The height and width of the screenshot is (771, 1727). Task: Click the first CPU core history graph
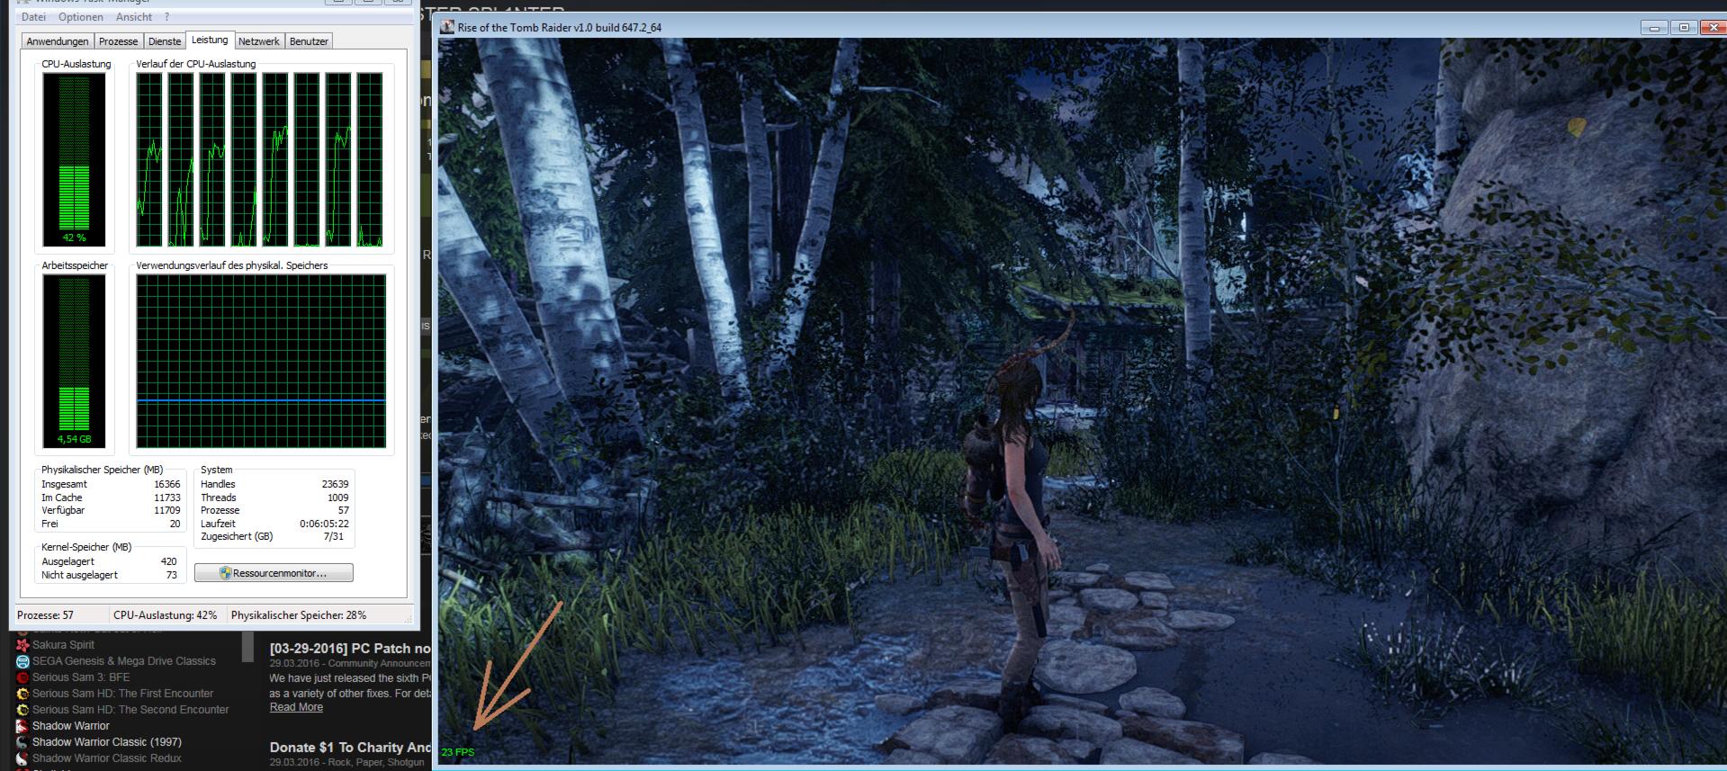[x=149, y=159]
